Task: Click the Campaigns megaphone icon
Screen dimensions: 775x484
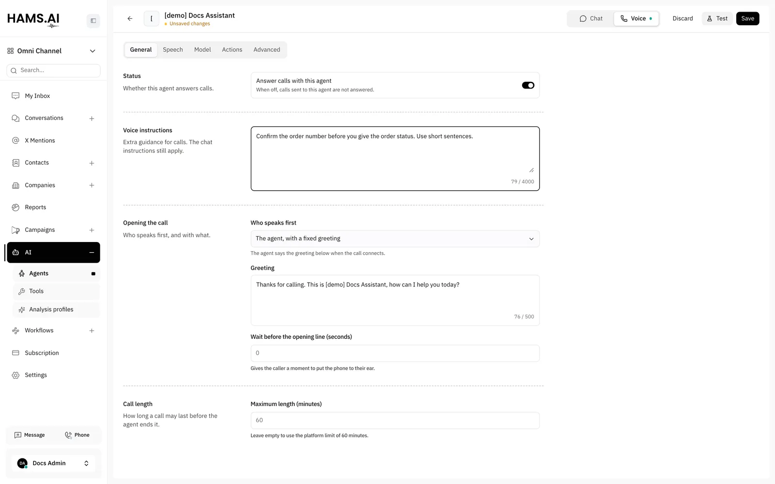Action: pyautogui.click(x=15, y=230)
